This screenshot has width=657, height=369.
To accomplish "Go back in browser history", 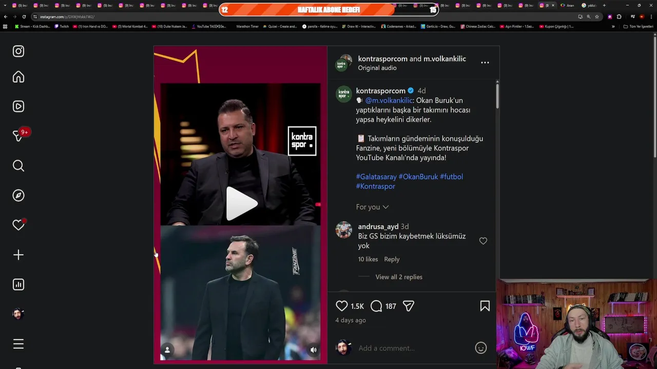I will click(x=6, y=16).
